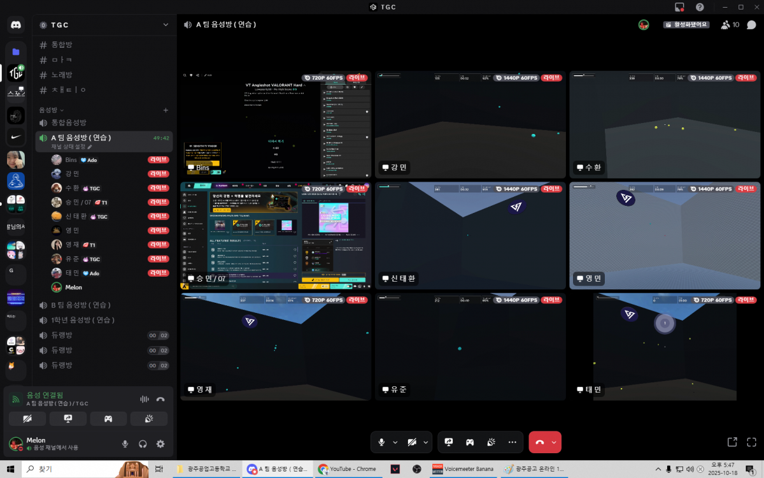This screenshot has height=478, width=764.
Task: Toggle deafen with the headphones icon
Action: click(x=143, y=444)
